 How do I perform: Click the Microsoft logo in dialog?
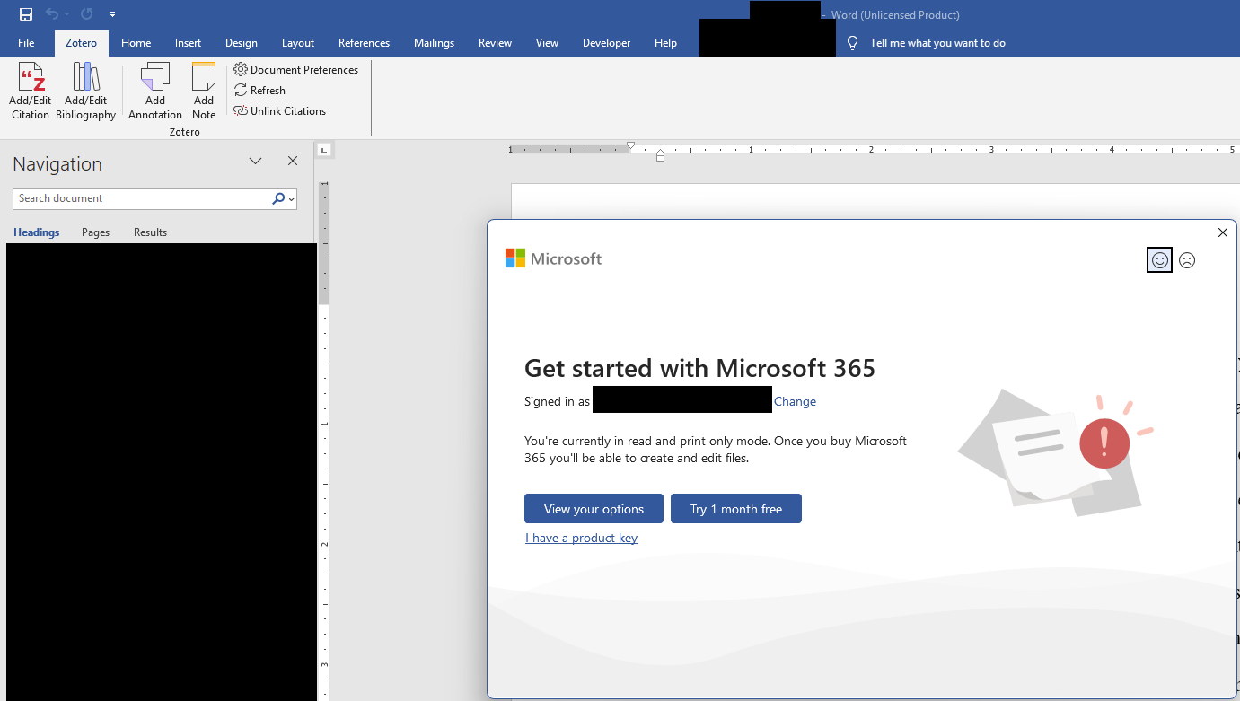[x=553, y=258]
